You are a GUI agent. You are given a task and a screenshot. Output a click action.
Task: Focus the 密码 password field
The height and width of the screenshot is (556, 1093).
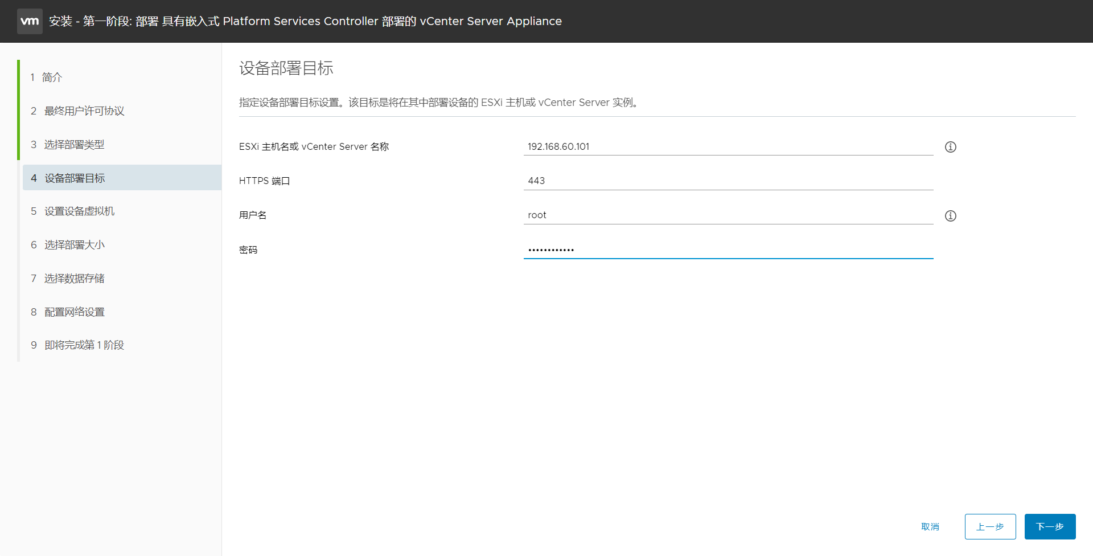[x=728, y=250]
